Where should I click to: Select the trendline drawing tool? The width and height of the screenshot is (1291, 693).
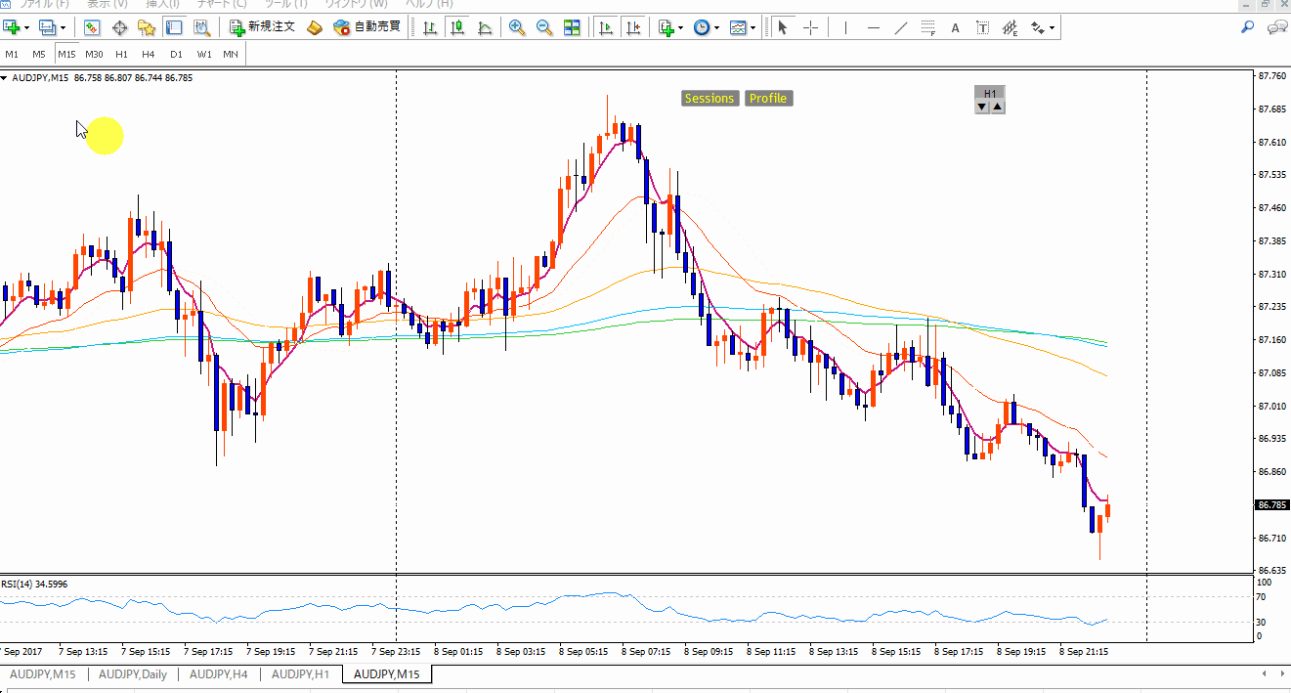(x=900, y=27)
